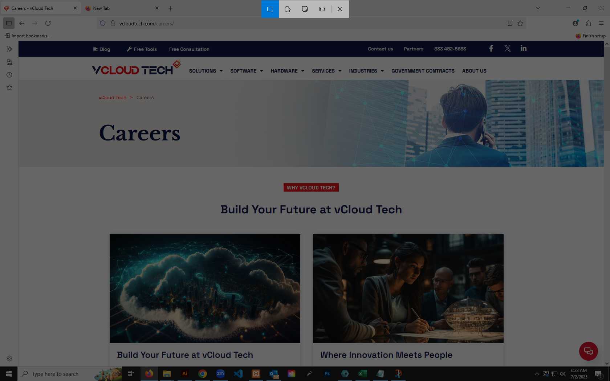The height and width of the screenshot is (381, 610).
Task: Open a new tab with plus button
Action: (x=171, y=8)
